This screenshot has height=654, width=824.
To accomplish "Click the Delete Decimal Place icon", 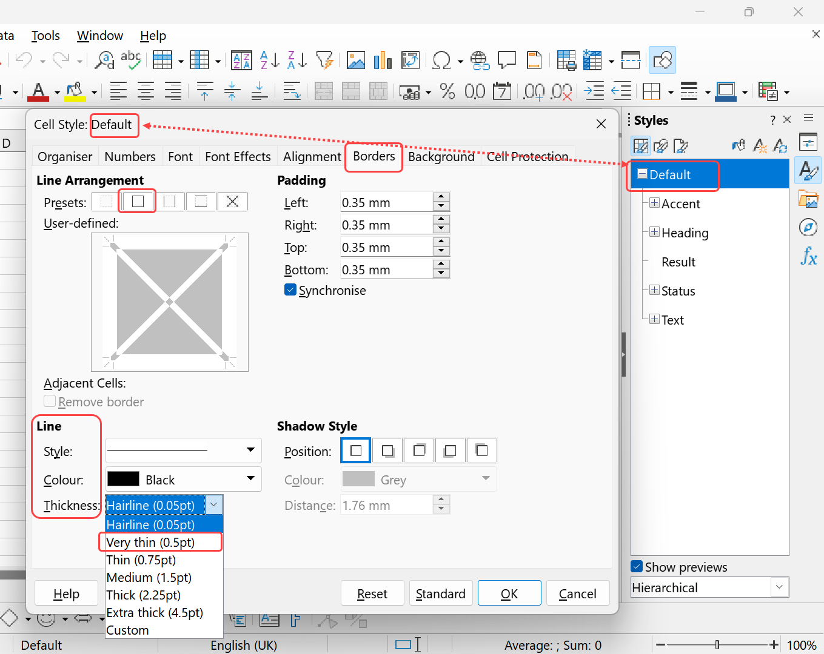I will point(561,91).
